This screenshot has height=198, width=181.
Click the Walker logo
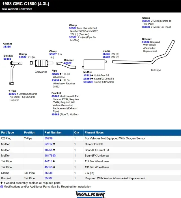tap(90, 194)
